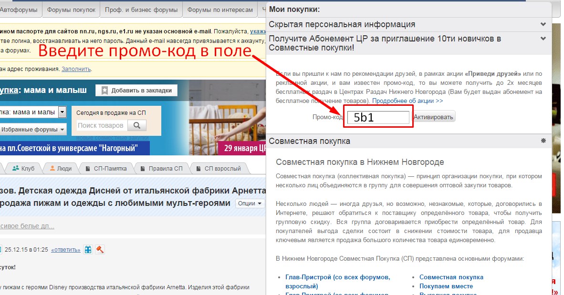The image size is (564, 295).
Task: Open the Избранные форумы dropdown
Action: point(34,129)
